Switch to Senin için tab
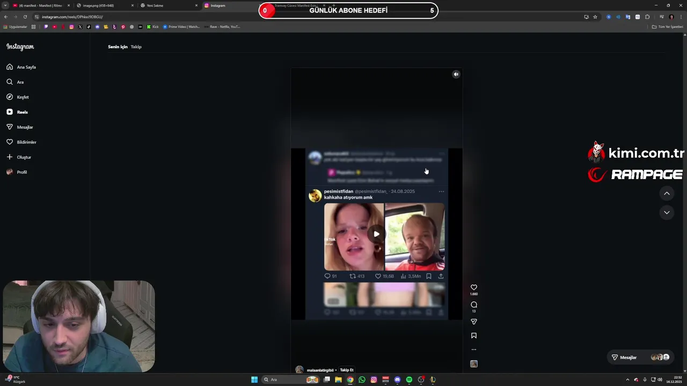 coord(118,47)
